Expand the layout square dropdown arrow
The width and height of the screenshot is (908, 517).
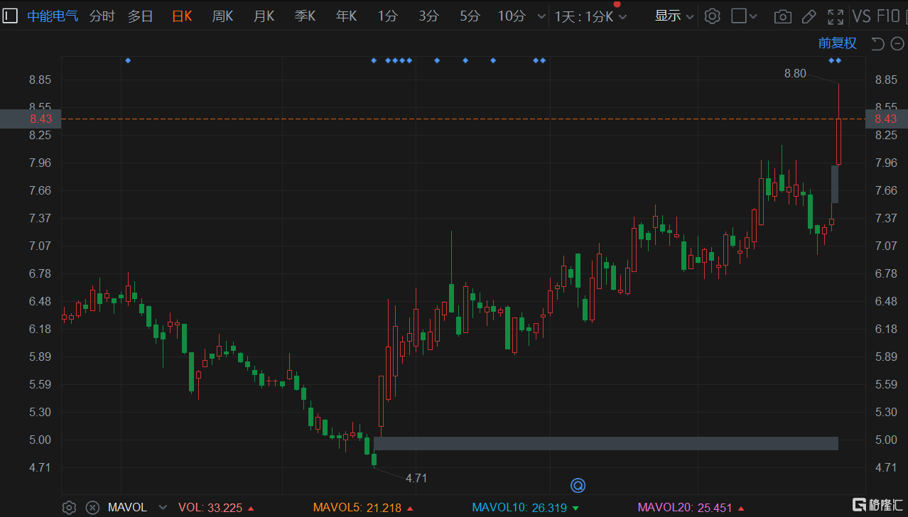[x=754, y=16]
